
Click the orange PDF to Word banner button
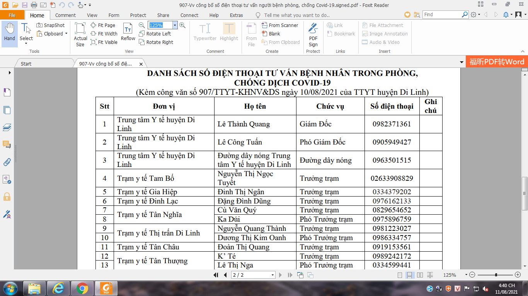[497, 62]
